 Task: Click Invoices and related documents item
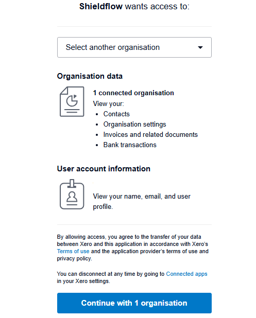tap(150, 135)
